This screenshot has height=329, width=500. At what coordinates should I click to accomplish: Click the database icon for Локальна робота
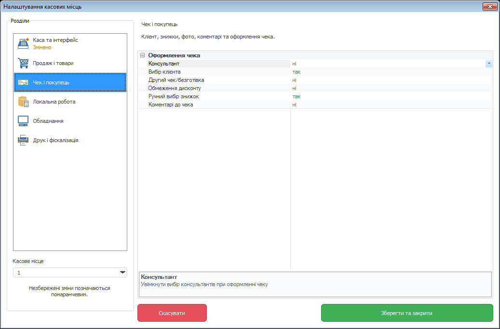[23, 102]
